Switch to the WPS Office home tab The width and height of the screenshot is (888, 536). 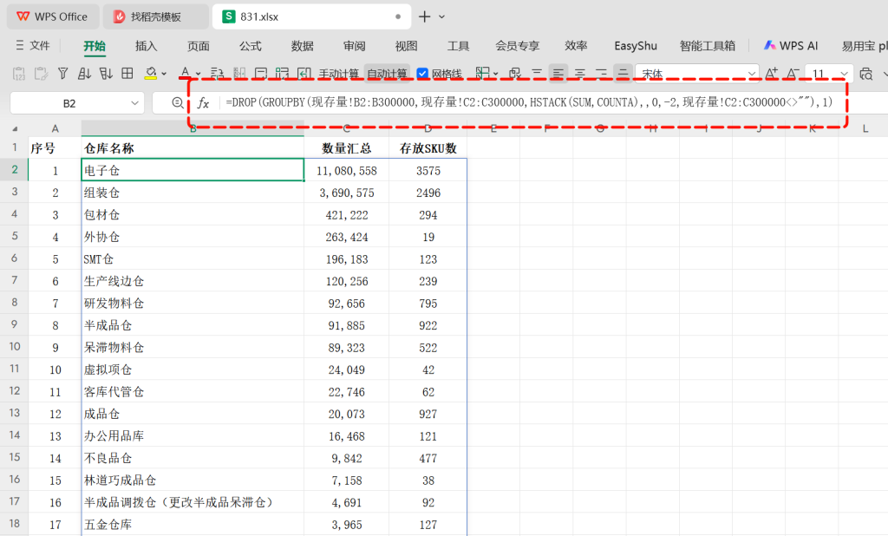click(x=53, y=16)
